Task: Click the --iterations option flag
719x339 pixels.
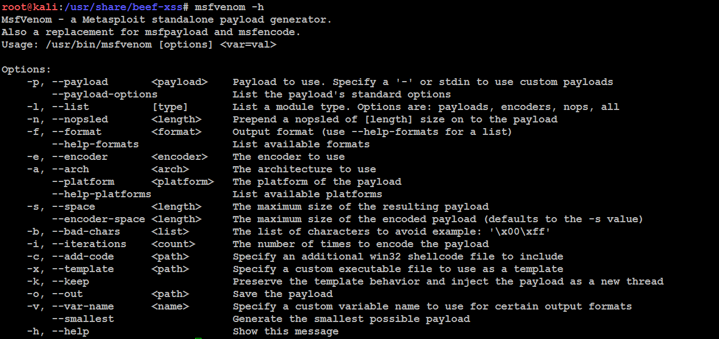Action: click(89, 244)
